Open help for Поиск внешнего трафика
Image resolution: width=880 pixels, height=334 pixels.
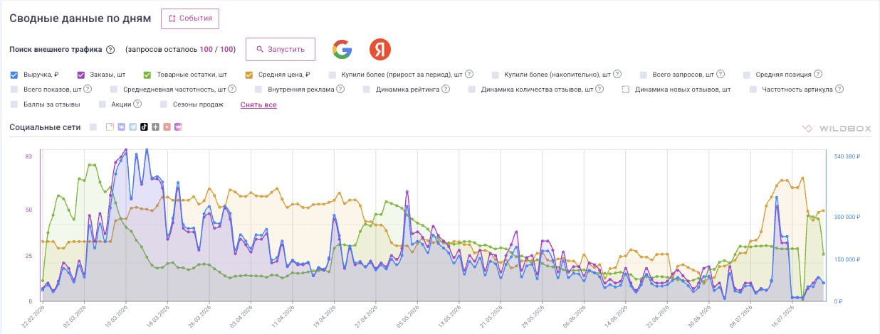click(x=110, y=50)
